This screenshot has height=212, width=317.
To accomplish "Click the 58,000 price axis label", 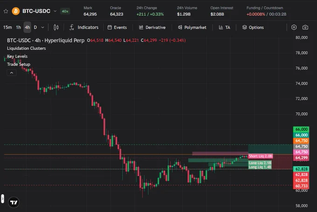I will pyautogui.click(x=302, y=206).
